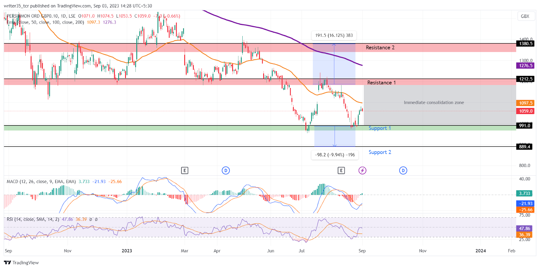Click the Resistance 1 text label
Screen dimensions: 540x269
pyautogui.click(x=381, y=83)
